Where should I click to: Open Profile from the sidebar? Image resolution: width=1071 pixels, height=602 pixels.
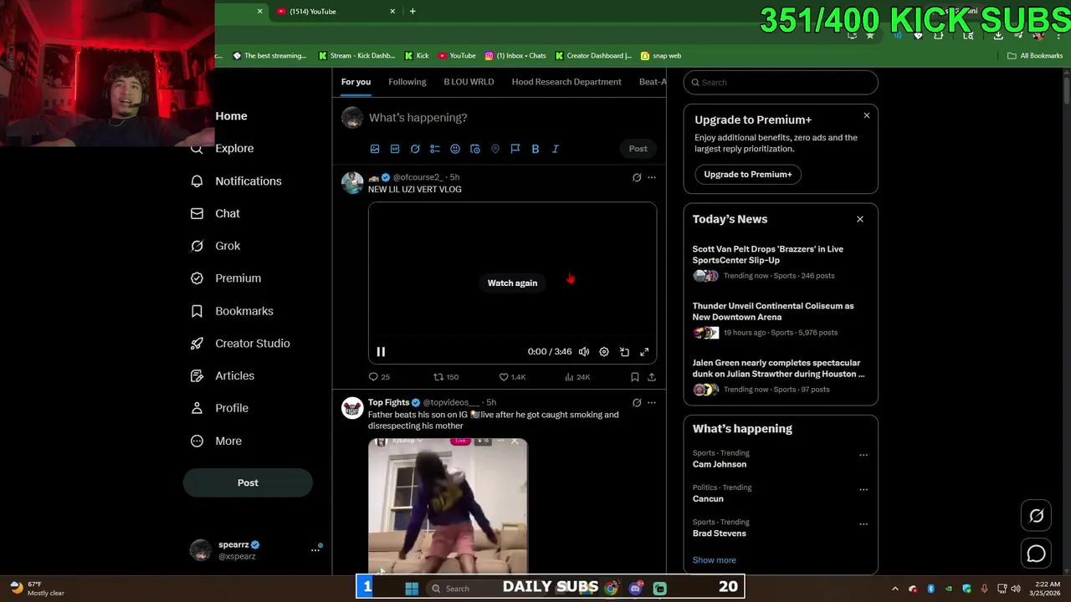[x=219, y=408]
